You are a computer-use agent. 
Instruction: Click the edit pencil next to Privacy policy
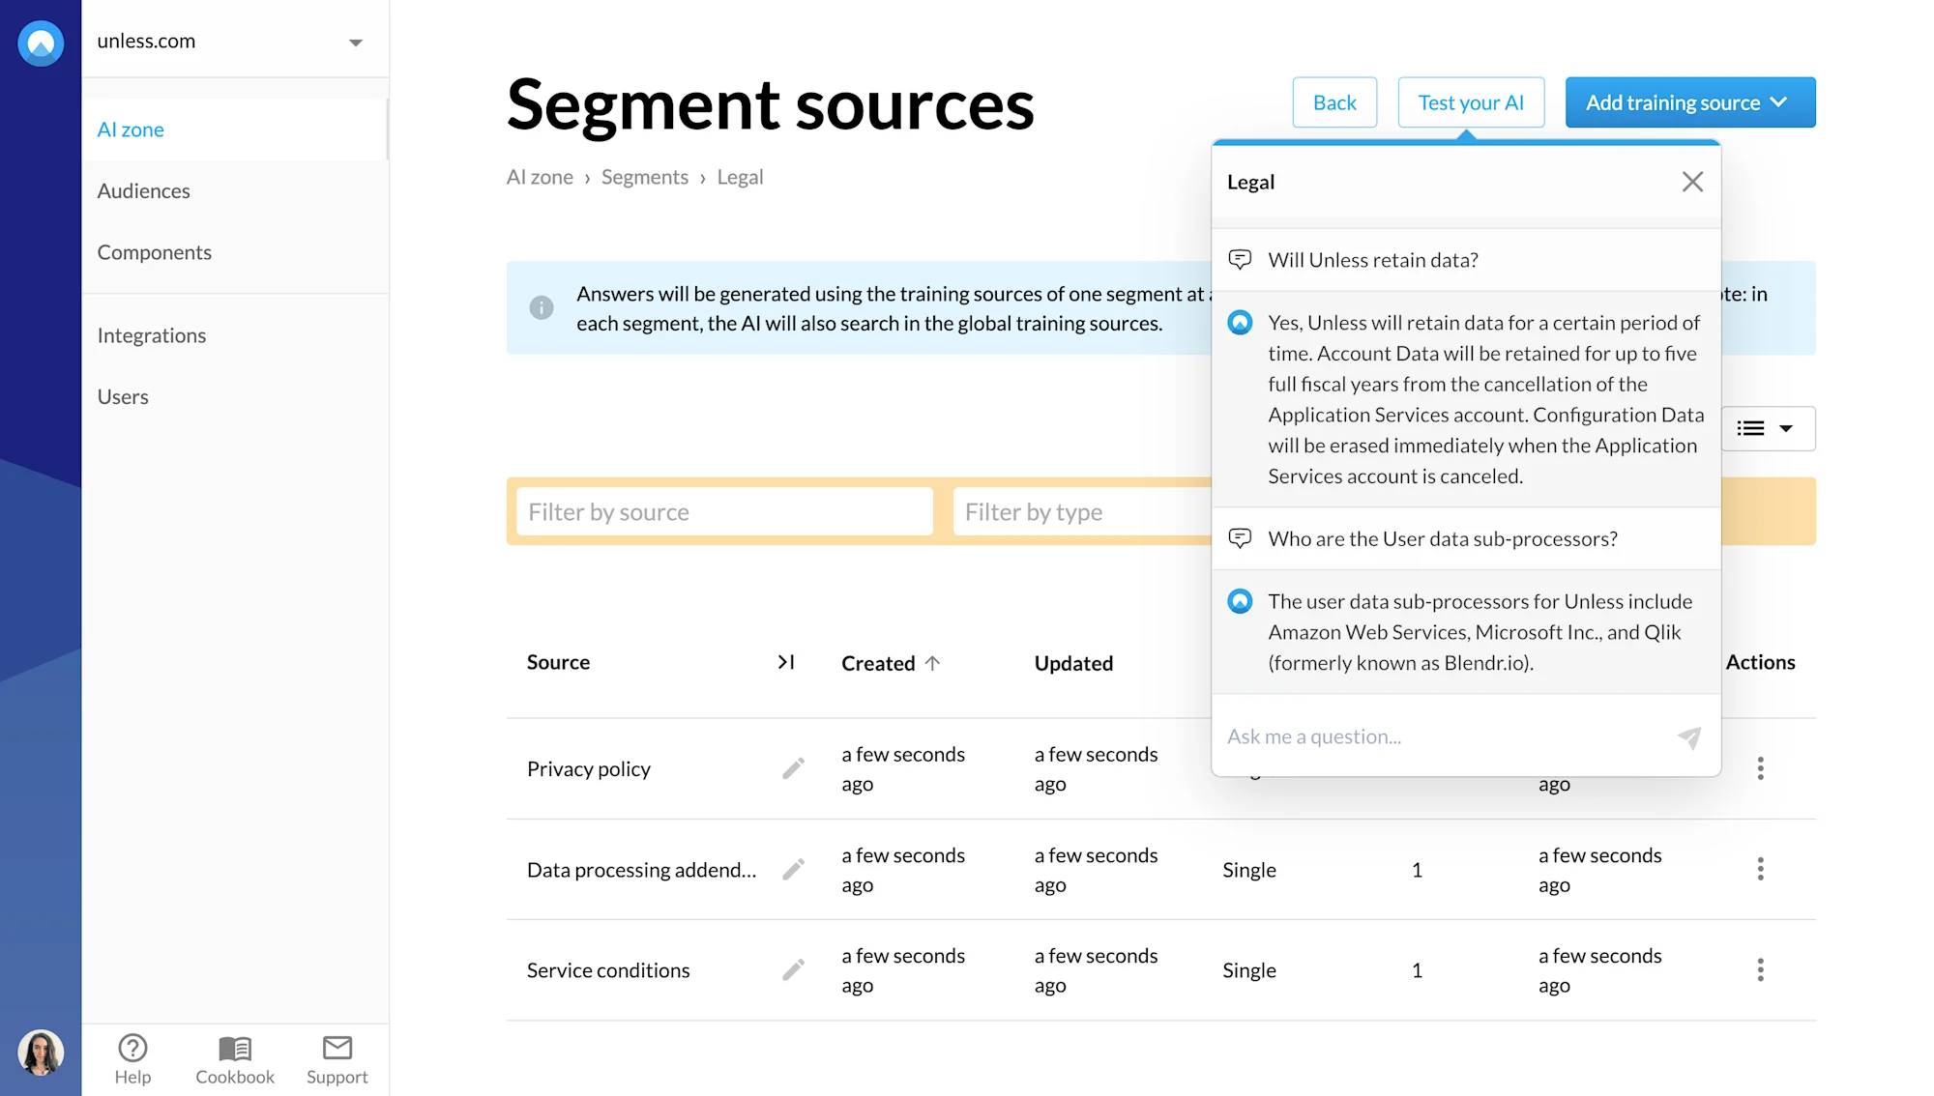coord(793,767)
